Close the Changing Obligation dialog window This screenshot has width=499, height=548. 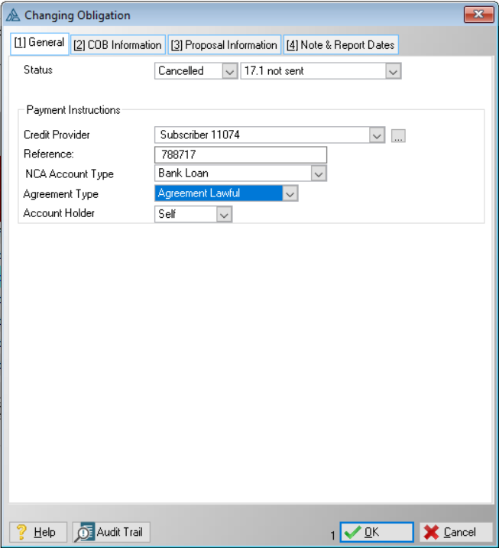[478, 15]
